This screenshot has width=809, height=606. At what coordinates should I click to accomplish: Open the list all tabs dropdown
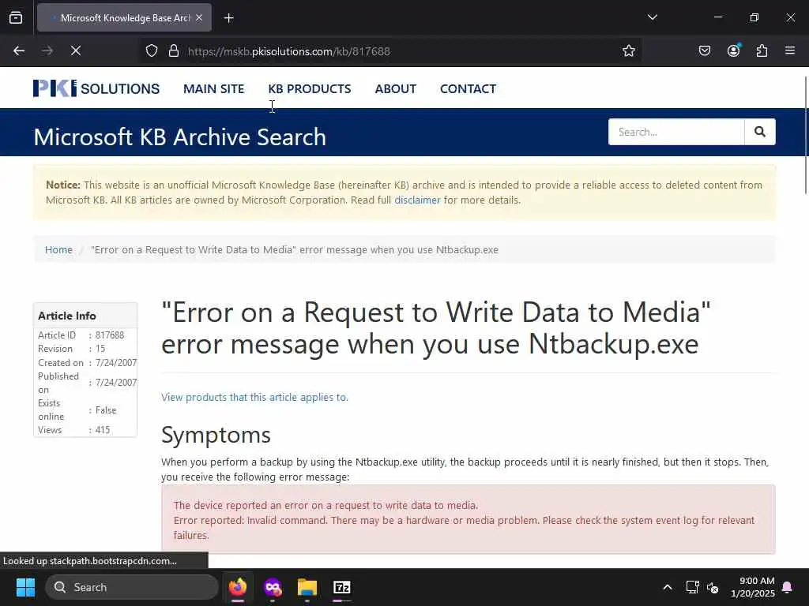(x=652, y=17)
